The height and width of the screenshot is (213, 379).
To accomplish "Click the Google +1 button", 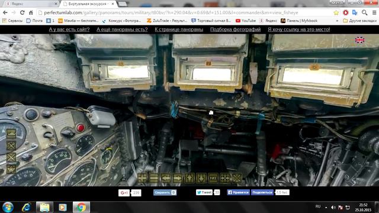I will click(x=124, y=193).
